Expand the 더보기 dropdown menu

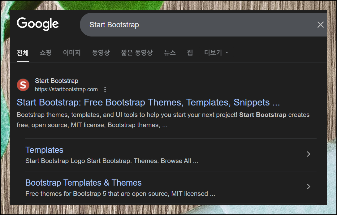(x=216, y=52)
